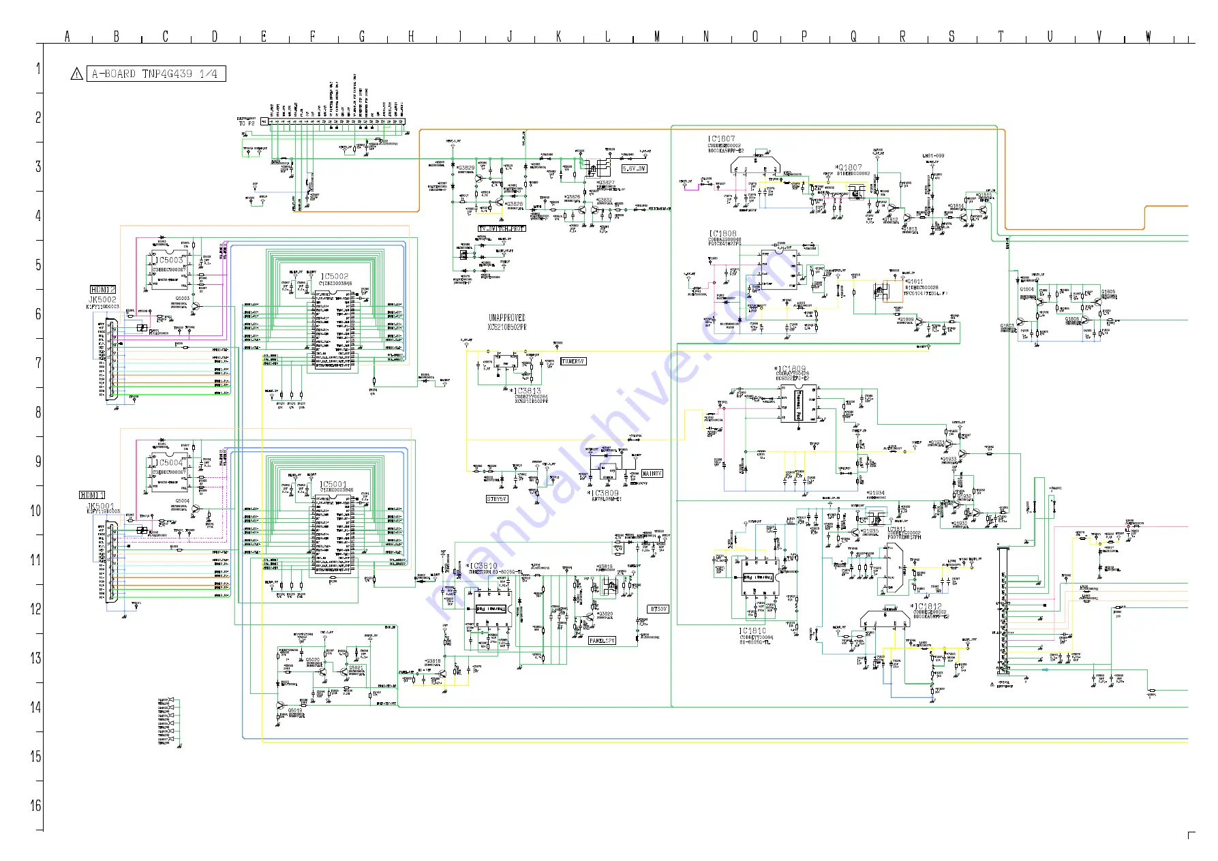The image size is (1218, 861).
Task: Click the IC1809 converter label
Action: pyautogui.click(x=790, y=369)
